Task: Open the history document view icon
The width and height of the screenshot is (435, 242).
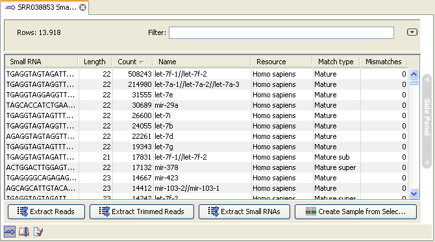Action: point(38,232)
